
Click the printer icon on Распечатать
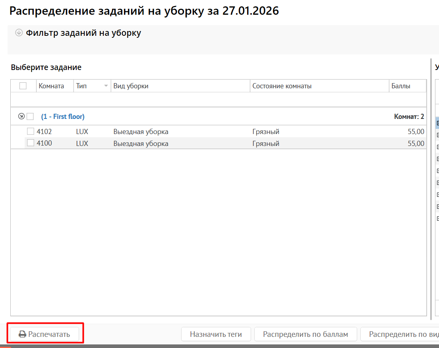23,334
